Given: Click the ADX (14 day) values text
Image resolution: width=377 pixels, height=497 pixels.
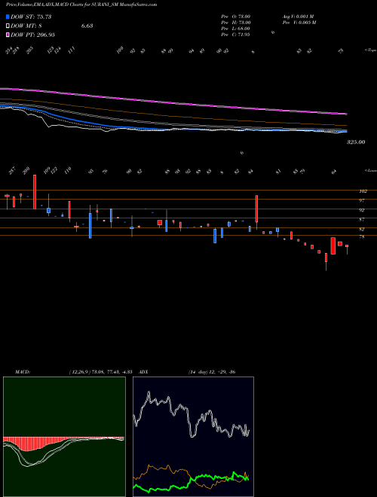Looking at the screenshot, I should point(212,372).
